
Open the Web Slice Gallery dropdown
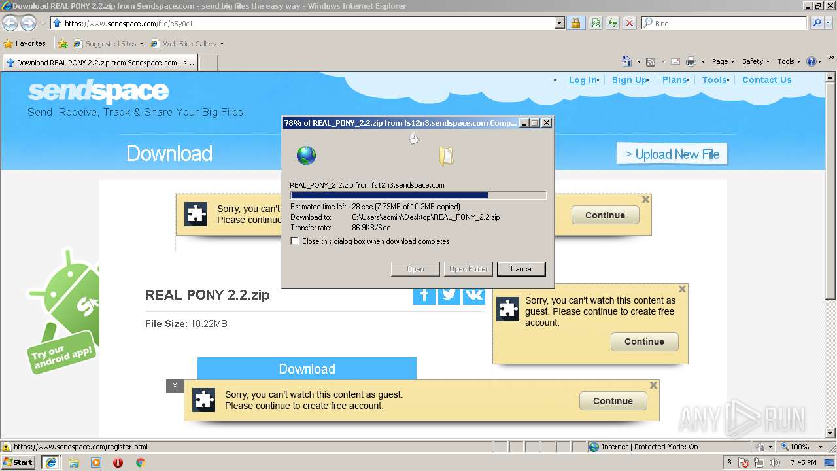[222, 44]
